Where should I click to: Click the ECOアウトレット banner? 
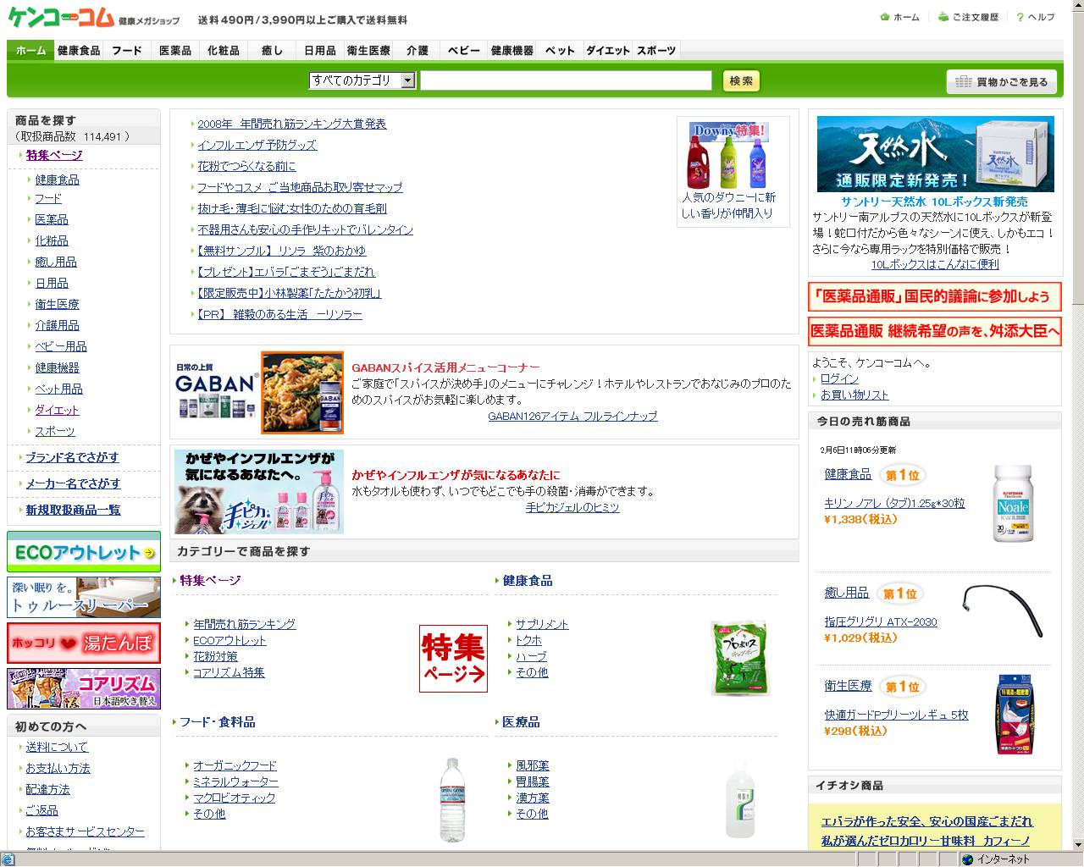pyautogui.click(x=84, y=552)
